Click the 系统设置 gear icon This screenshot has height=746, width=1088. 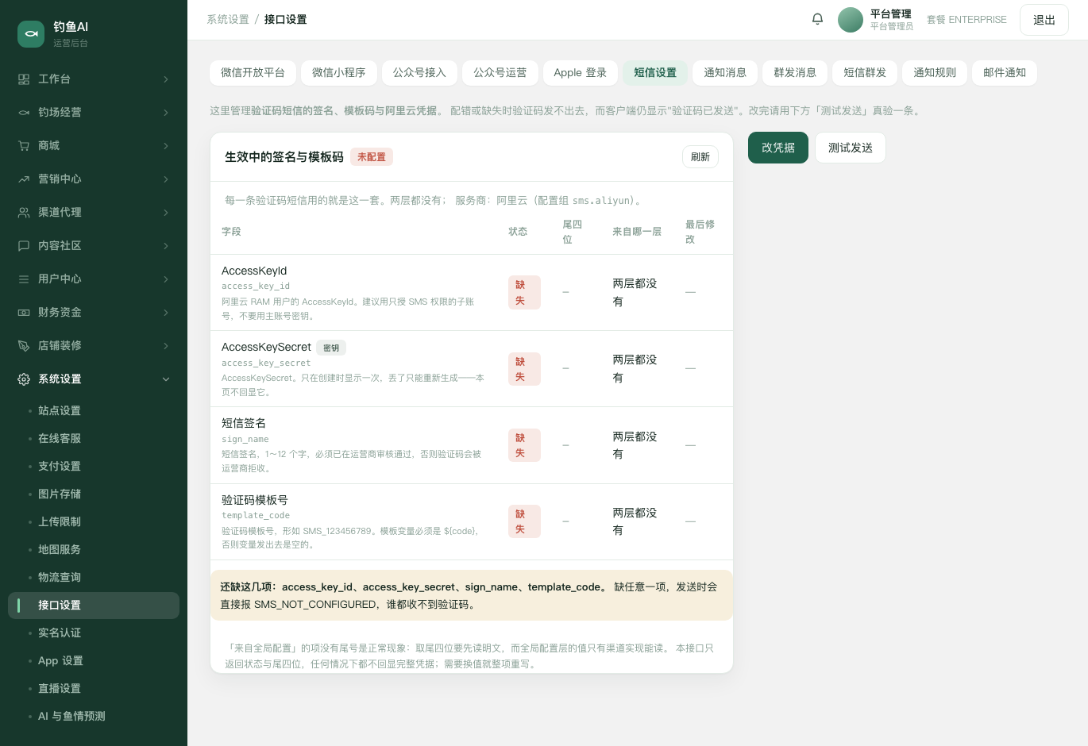pyautogui.click(x=24, y=379)
